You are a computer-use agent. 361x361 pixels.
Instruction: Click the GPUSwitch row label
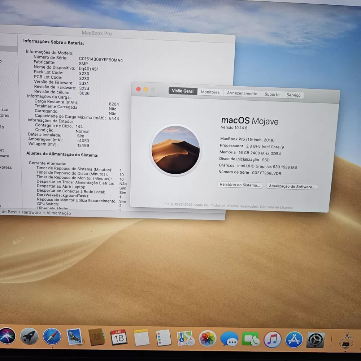(x=48, y=204)
